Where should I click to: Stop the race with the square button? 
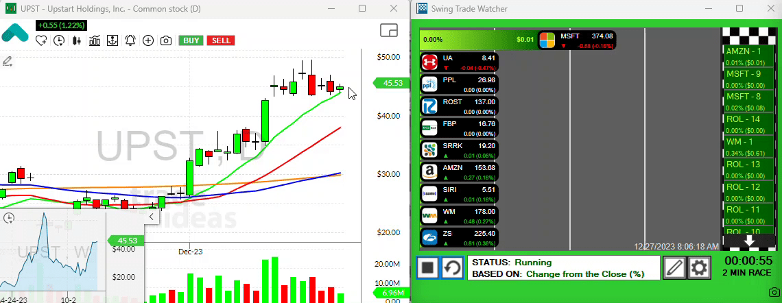(427, 267)
